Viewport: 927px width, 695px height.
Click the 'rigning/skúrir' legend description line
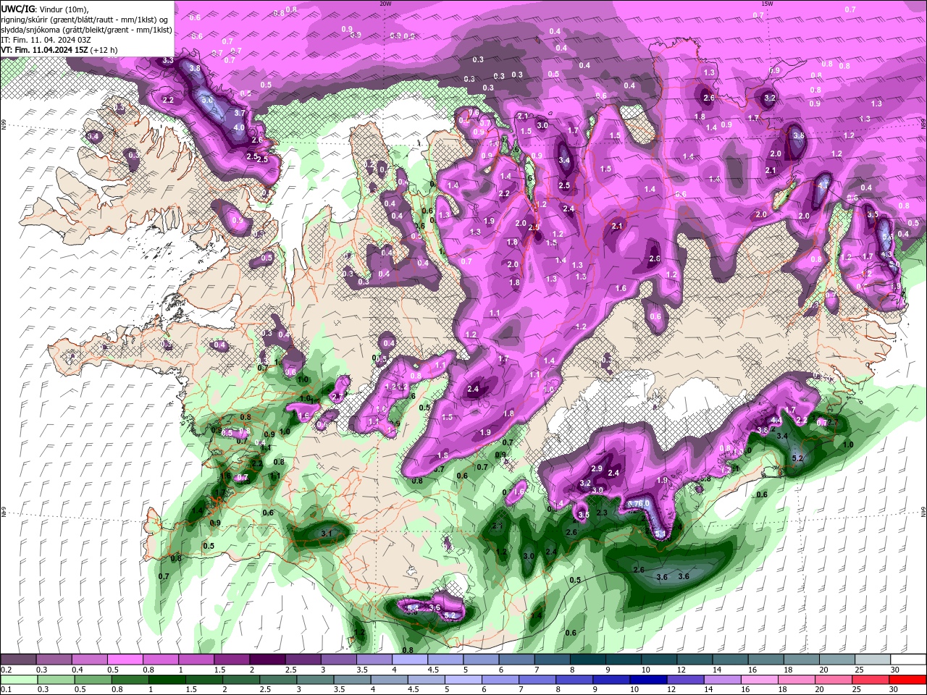85,20
